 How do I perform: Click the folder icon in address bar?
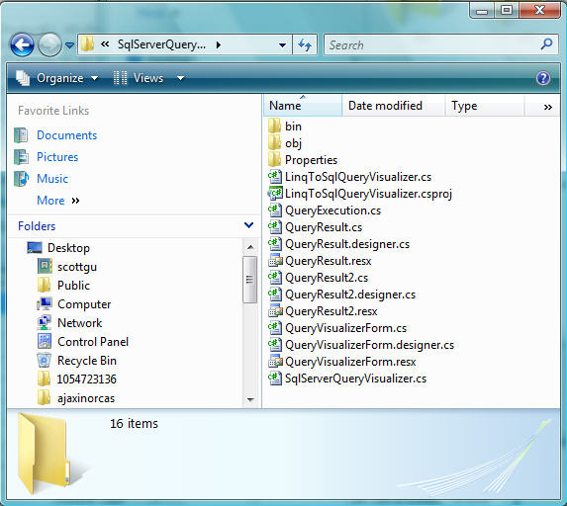(x=87, y=44)
